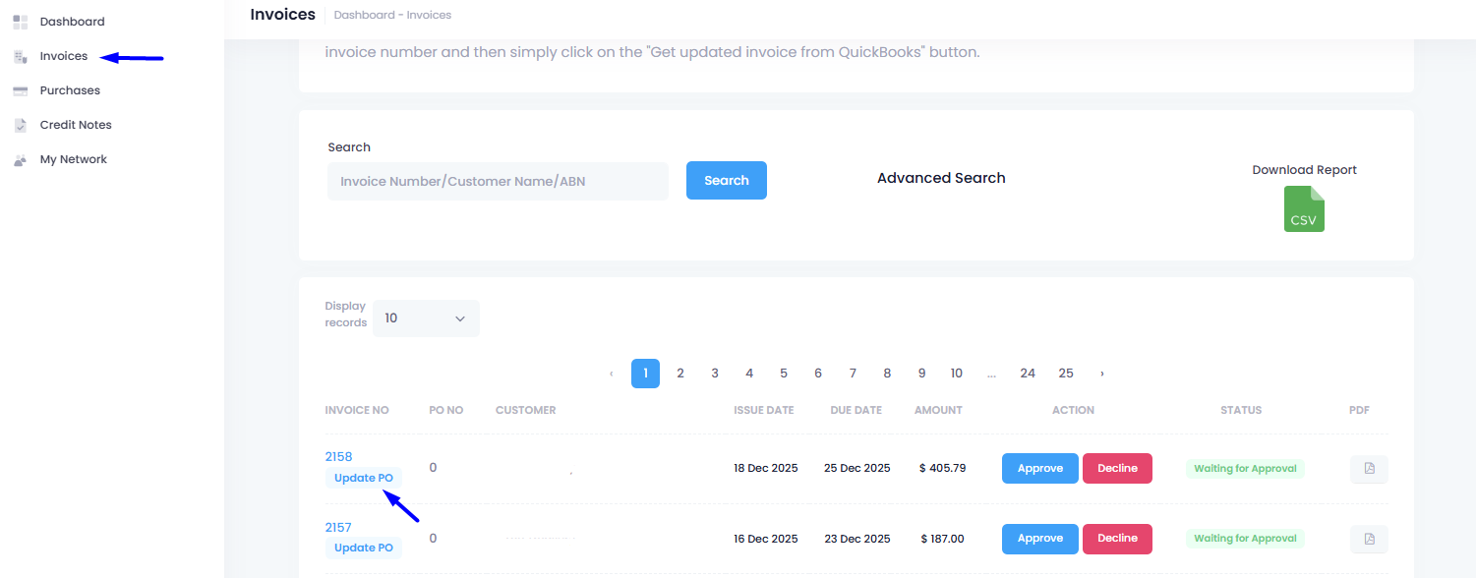Image resolution: width=1476 pixels, height=578 pixels.
Task: Open Purchases menu item
Action: click(x=70, y=90)
